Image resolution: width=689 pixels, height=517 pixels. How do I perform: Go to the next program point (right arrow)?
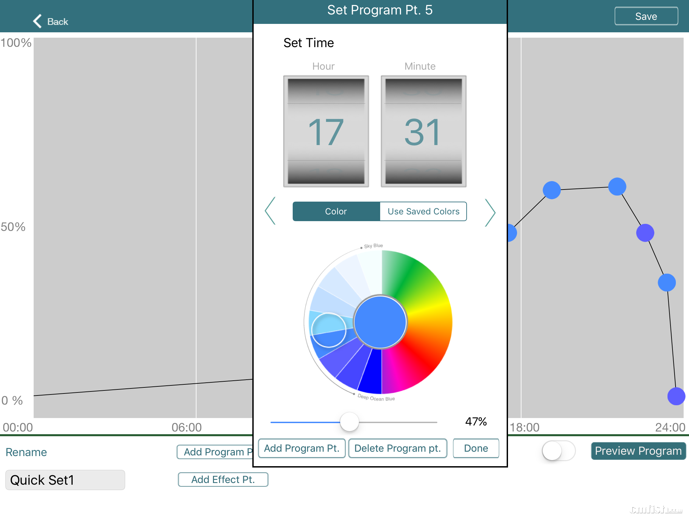click(490, 212)
